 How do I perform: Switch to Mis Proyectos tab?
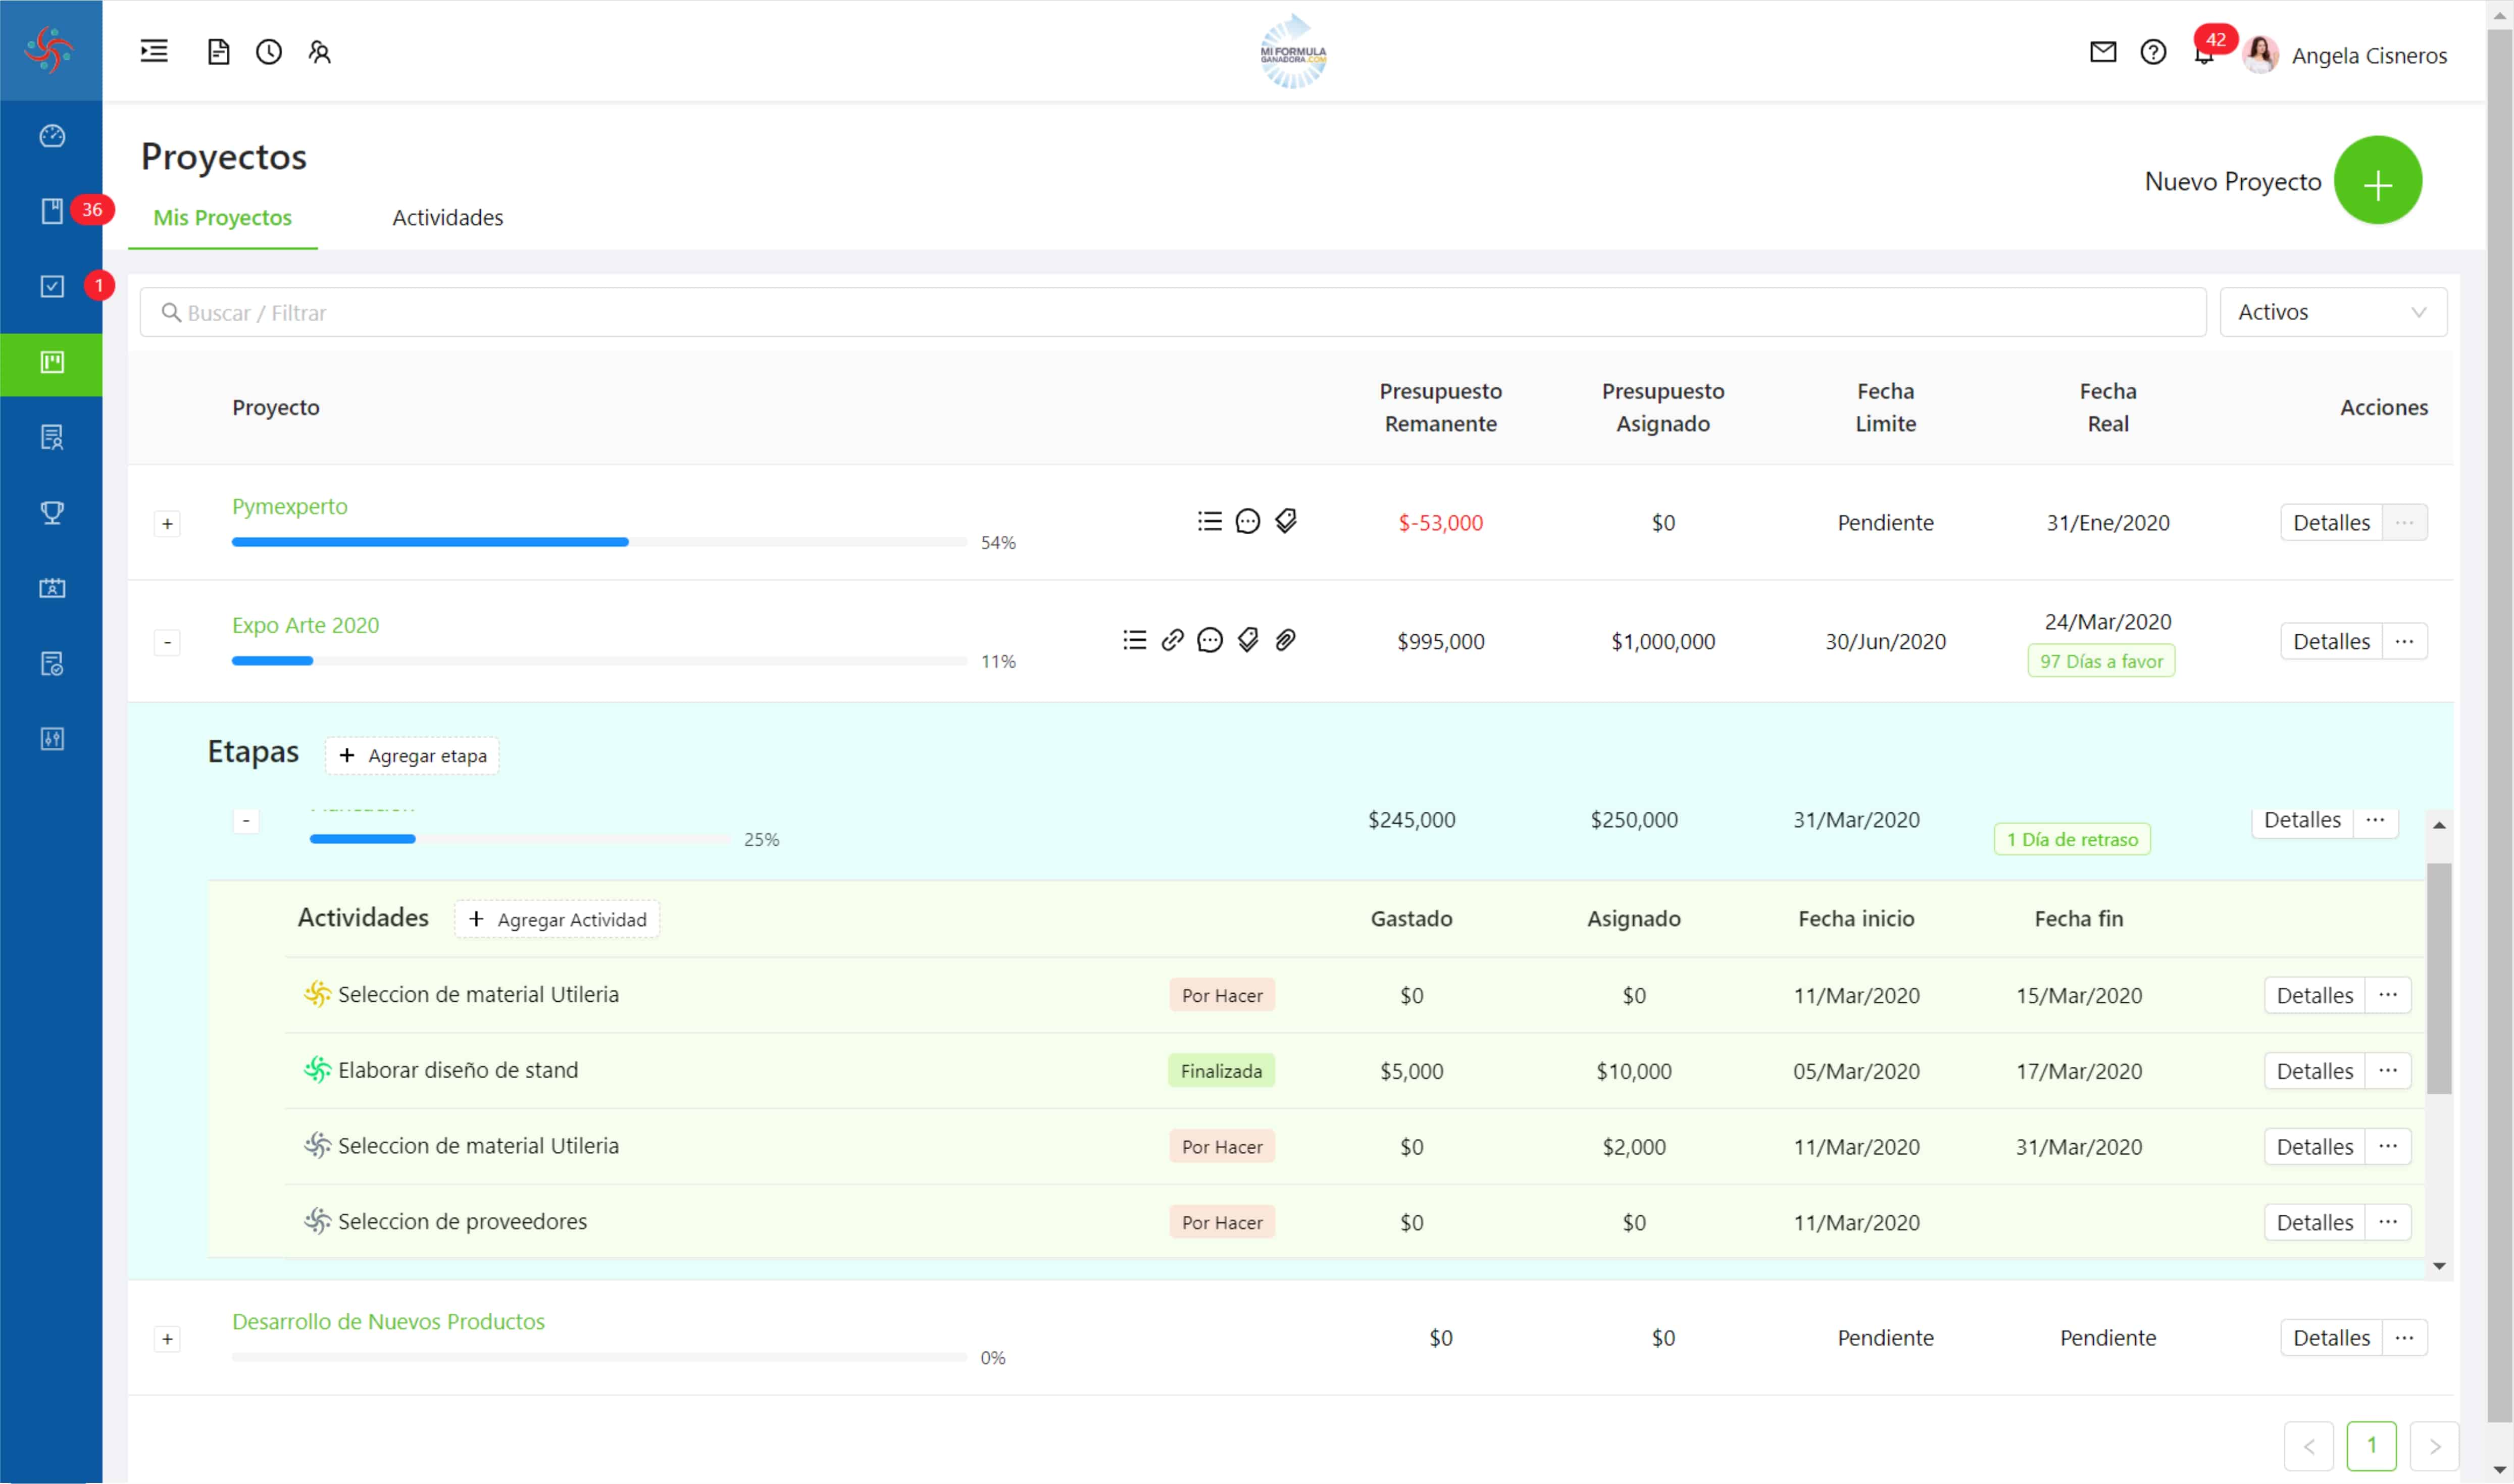[222, 218]
